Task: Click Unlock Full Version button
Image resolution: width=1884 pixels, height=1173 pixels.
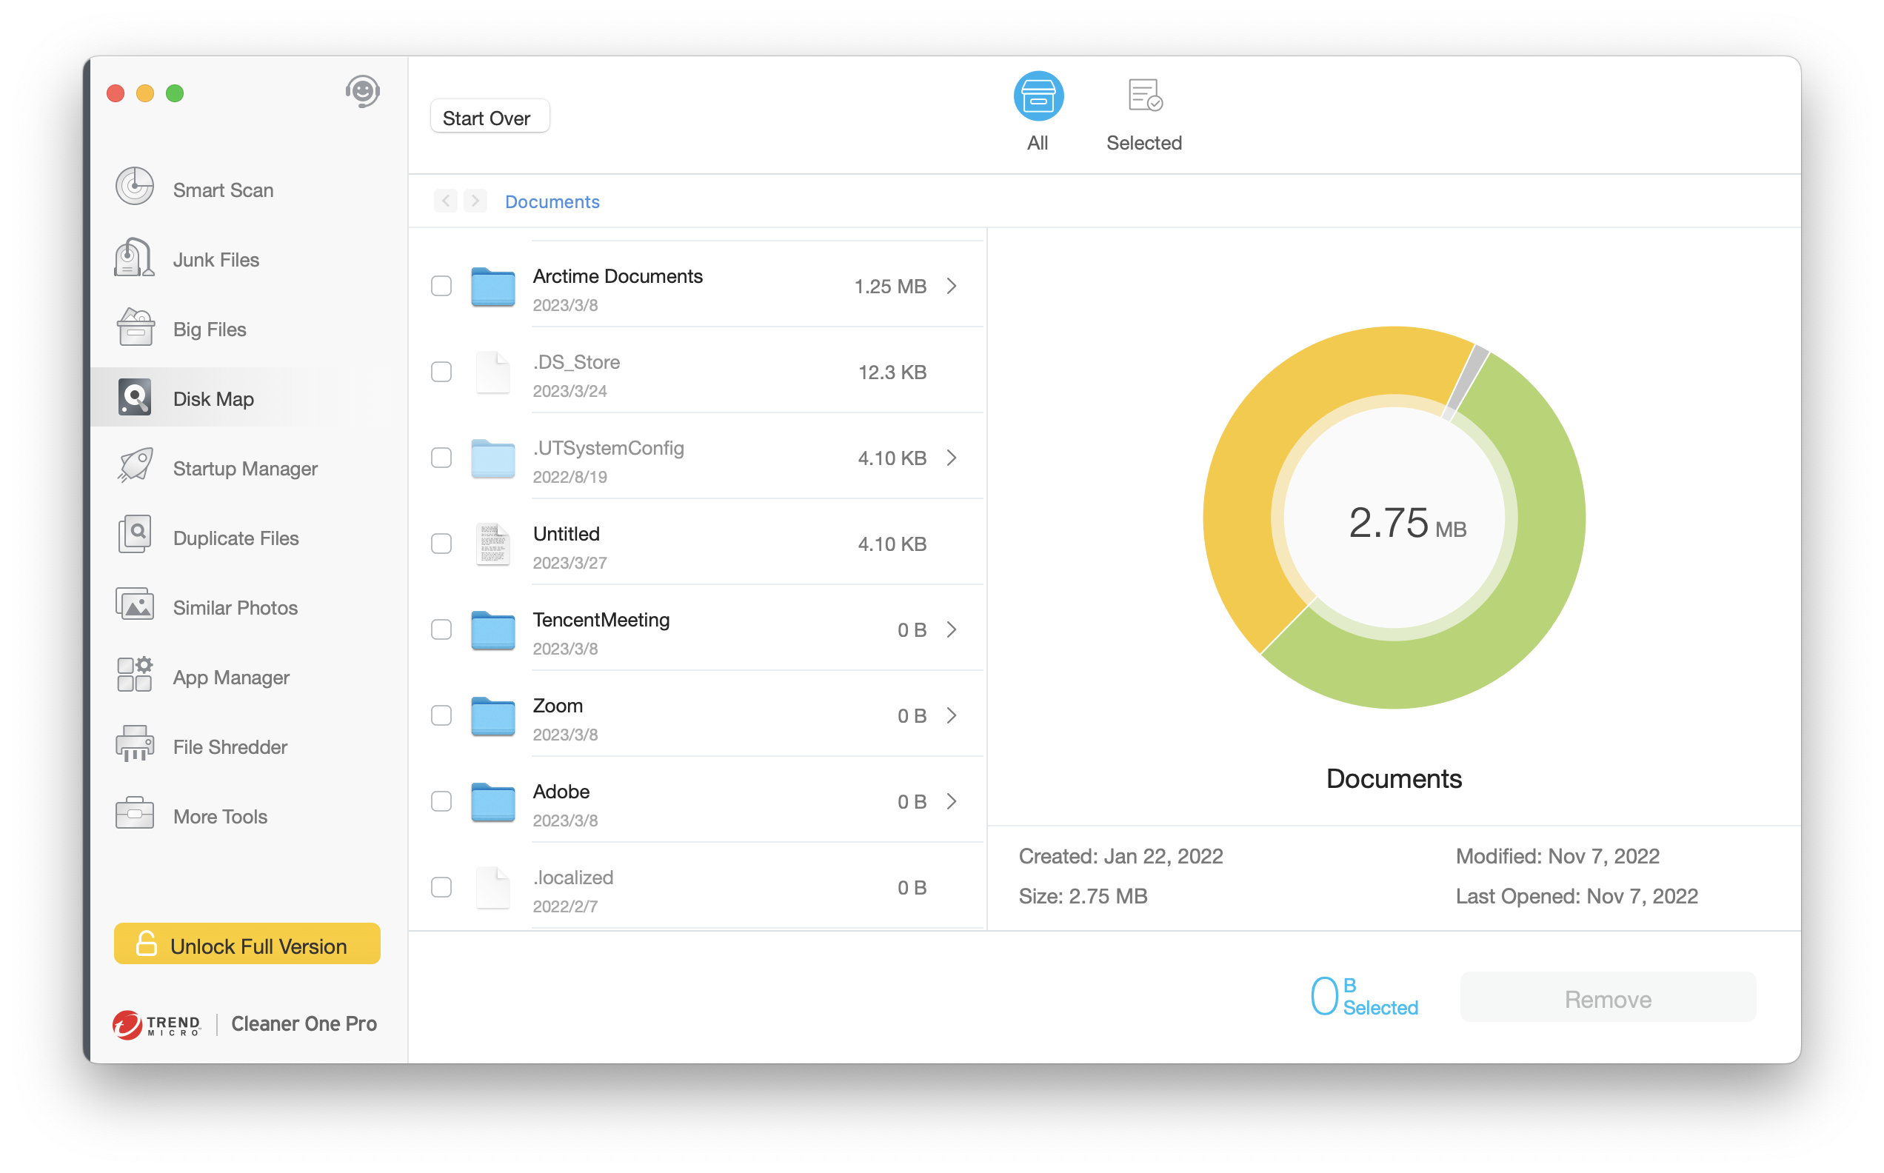Action: 247,944
